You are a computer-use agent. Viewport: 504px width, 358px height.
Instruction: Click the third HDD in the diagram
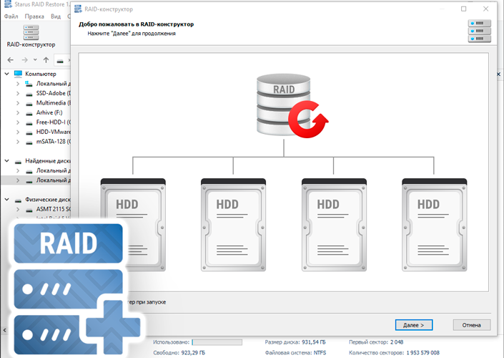coord(334,225)
